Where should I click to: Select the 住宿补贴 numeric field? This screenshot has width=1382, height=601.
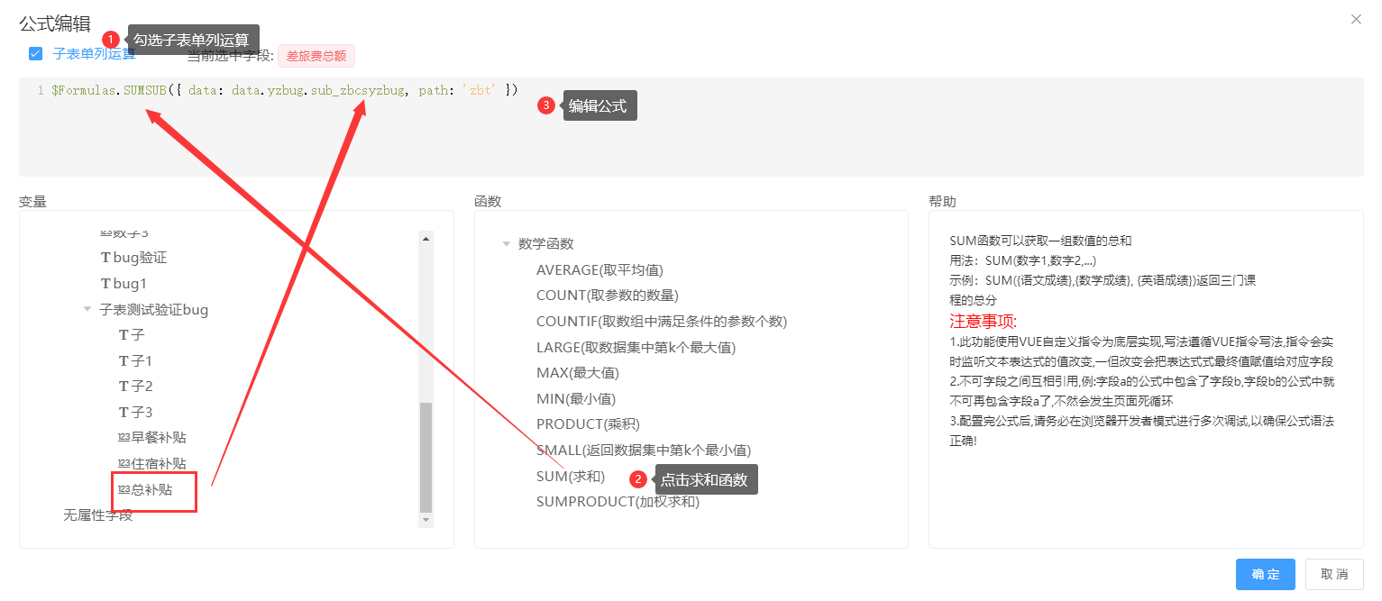(159, 463)
